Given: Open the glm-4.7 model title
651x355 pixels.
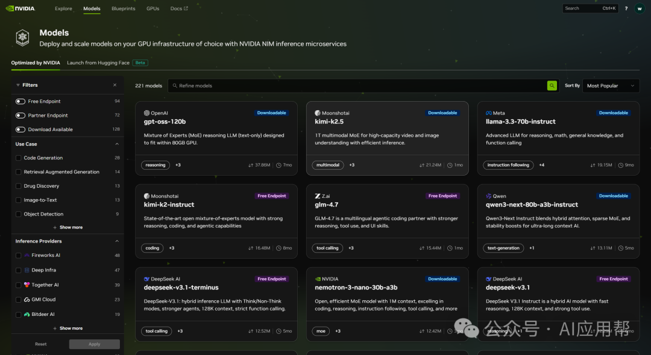Looking at the screenshot, I should pos(326,205).
